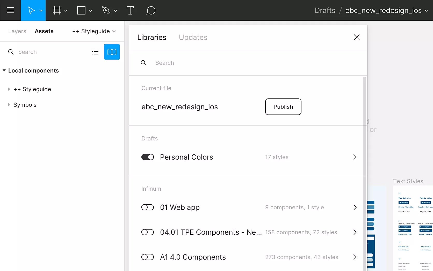Select the Rectangle shape tool
The width and height of the screenshot is (433, 271).
[81, 10]
